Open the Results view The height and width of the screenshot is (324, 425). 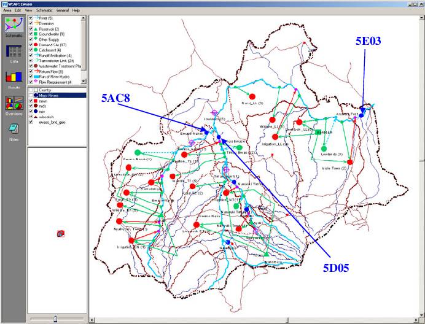click(14, 80)
